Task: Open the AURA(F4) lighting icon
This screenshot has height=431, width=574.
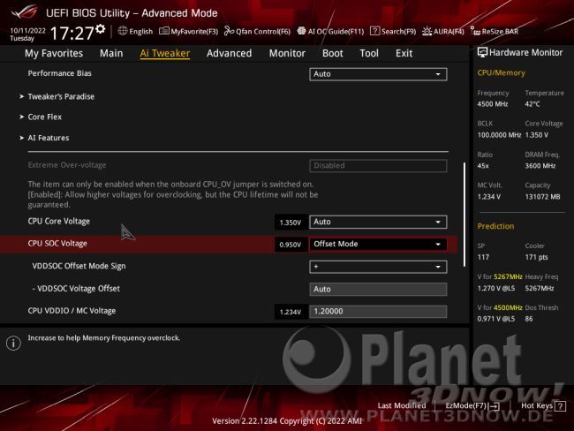Action: coord(427,31)
